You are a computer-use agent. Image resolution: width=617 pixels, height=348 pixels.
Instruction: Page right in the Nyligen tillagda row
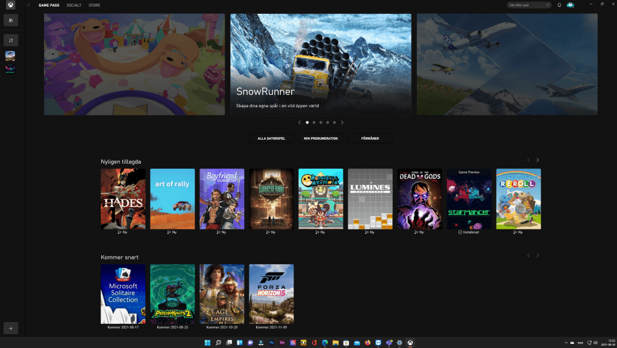pos(537,160)
